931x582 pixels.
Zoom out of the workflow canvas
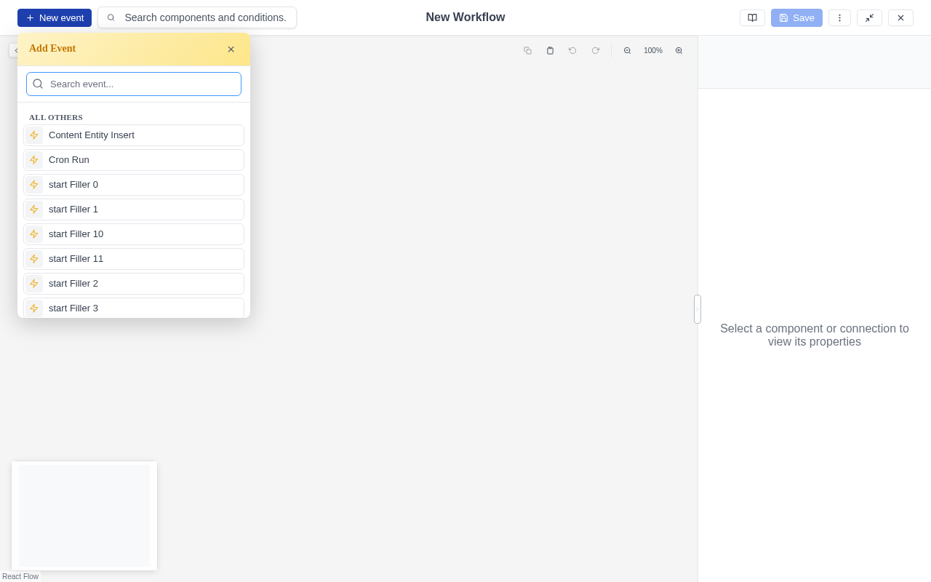[627, 50]
